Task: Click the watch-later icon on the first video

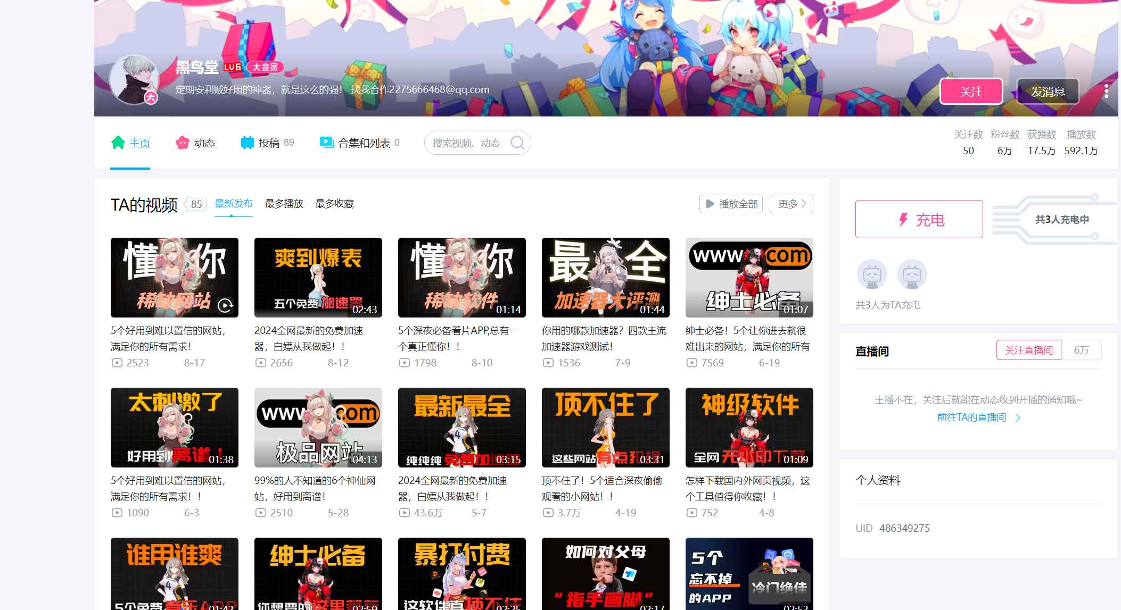Action: (x=225, y=305)
